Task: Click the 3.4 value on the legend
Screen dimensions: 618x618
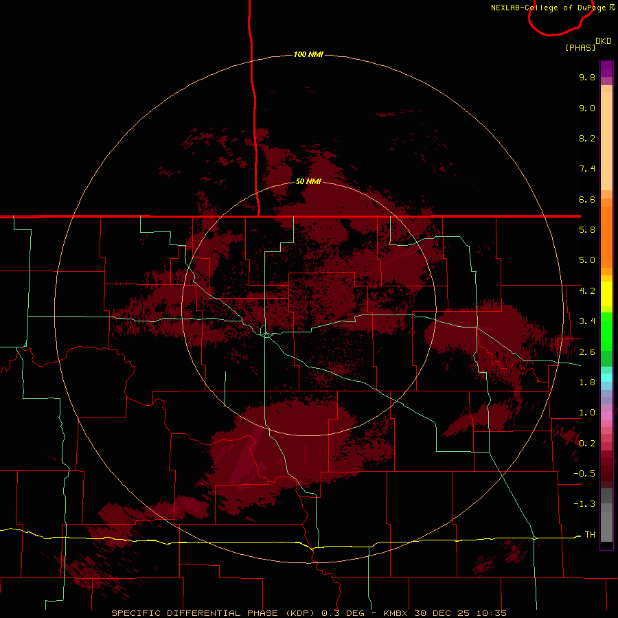Action: pyautogui.click(x=587, y=321)
